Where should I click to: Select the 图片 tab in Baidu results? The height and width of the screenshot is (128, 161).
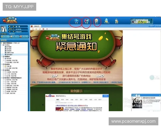click(81, 100)
